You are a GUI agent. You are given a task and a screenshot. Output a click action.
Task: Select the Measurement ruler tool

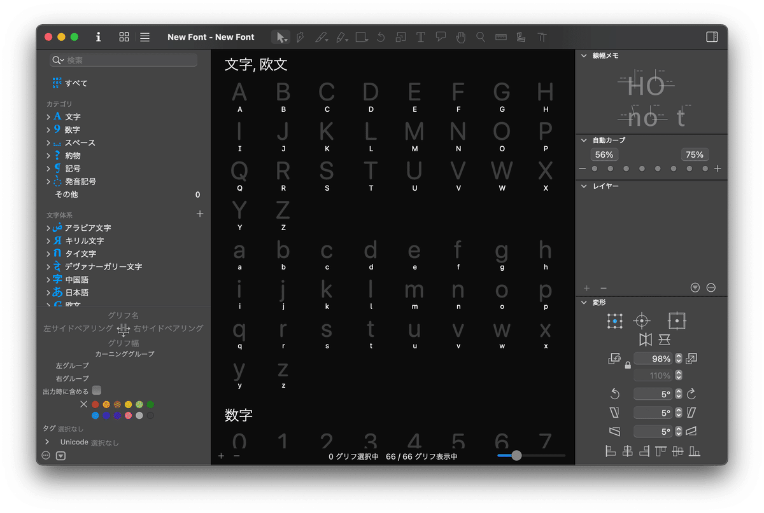(501, 37)
